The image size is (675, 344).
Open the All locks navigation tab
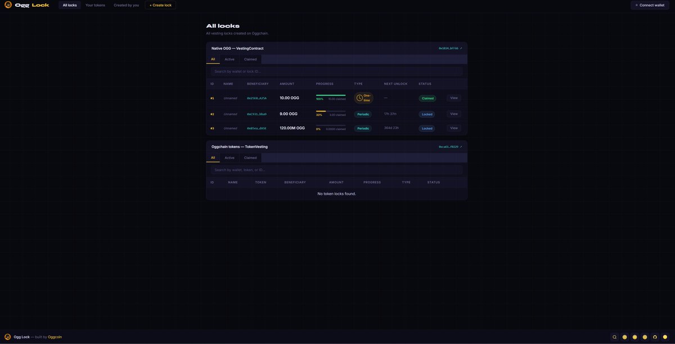(x=70, y=5)
